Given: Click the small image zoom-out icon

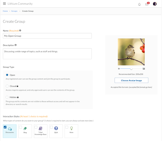Looking at the screenshot, I should pyautogui.click(x=119, y=69).
